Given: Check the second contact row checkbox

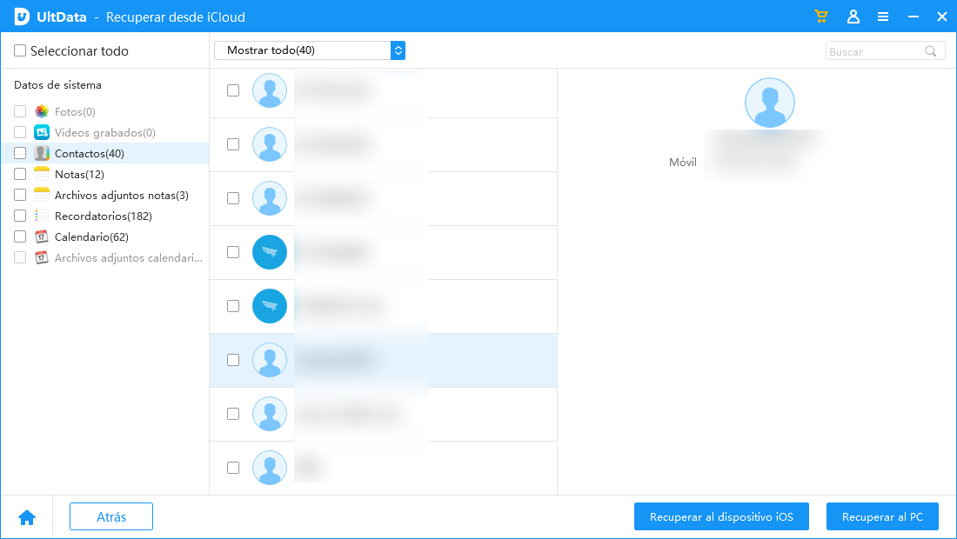Looking at the screenshot, I should pyautogui.click(x=233, y=144).
